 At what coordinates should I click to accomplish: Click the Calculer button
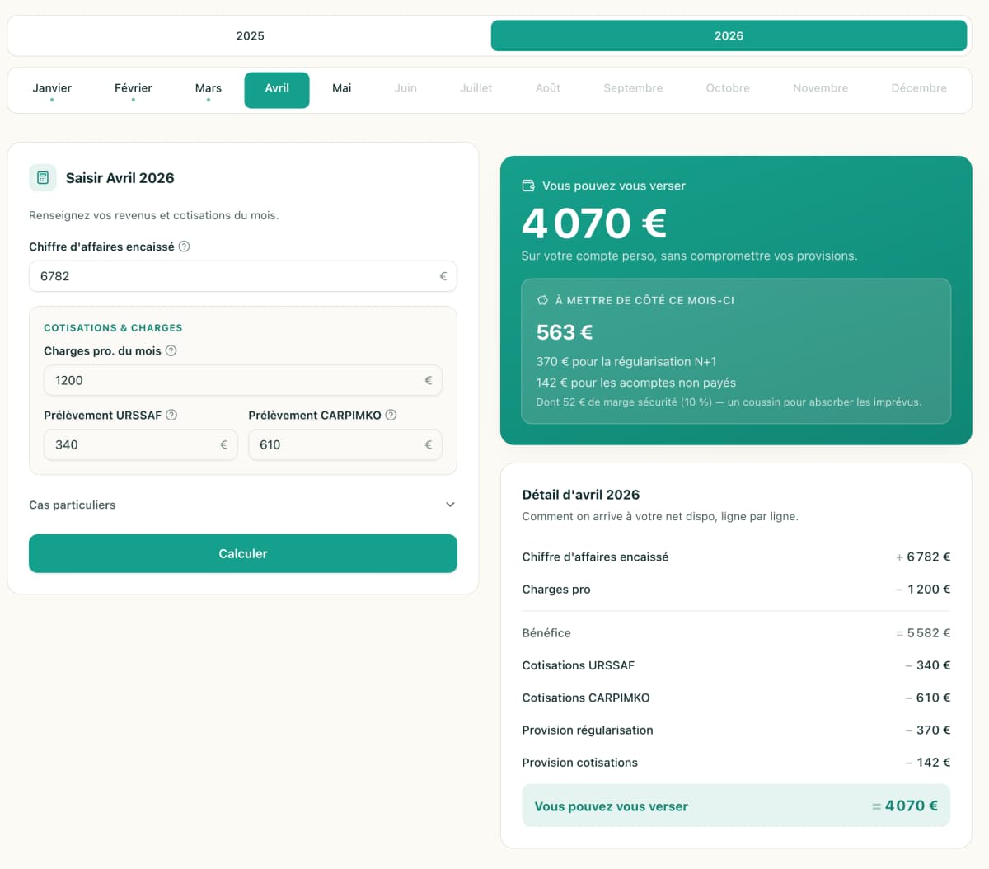click(x=243, y=553)
